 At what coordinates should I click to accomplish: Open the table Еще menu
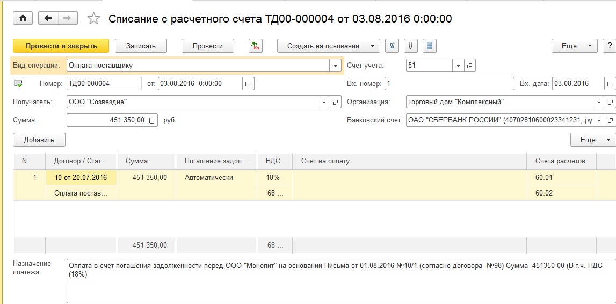(593, 140)
